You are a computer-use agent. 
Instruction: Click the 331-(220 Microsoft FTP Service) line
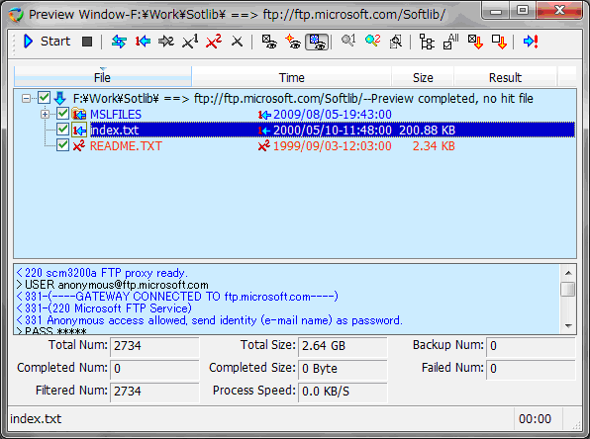(104, 308)
